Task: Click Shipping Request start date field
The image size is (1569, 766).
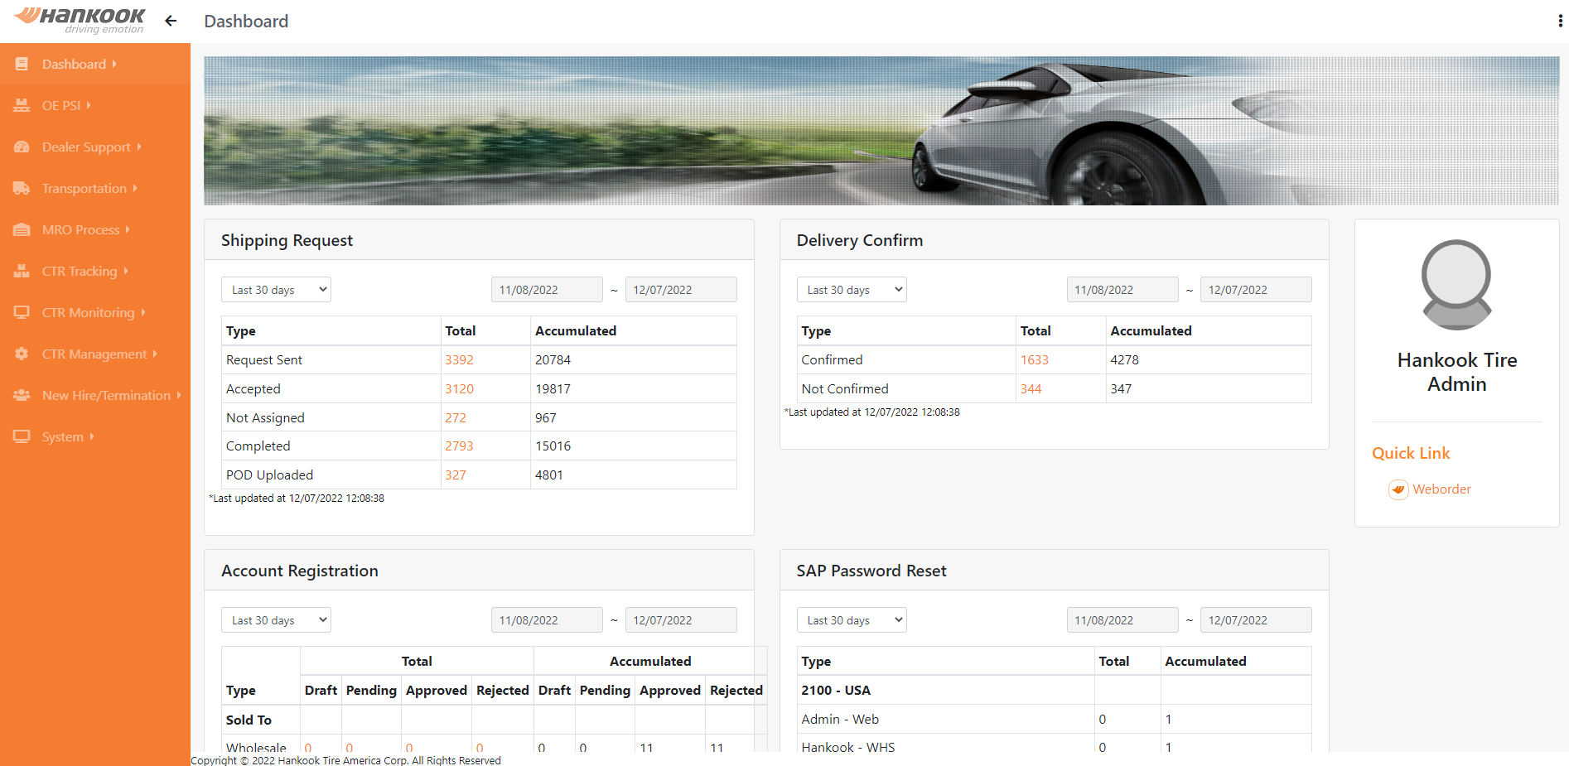Action: point(546,290)
